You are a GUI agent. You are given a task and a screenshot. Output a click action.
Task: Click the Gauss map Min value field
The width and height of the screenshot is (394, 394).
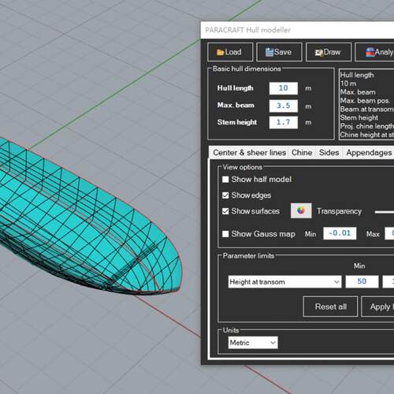(x=340, y=233)
